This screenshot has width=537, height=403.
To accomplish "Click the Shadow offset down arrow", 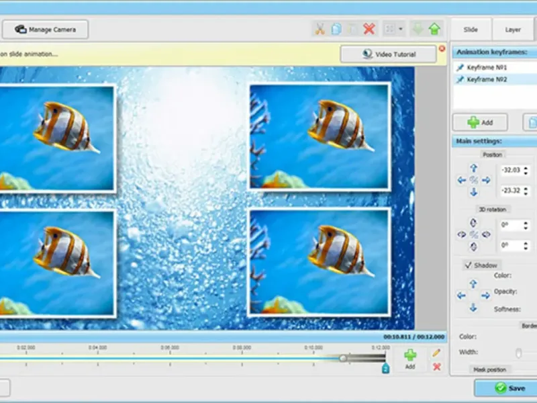I will (x=473, y=308).
